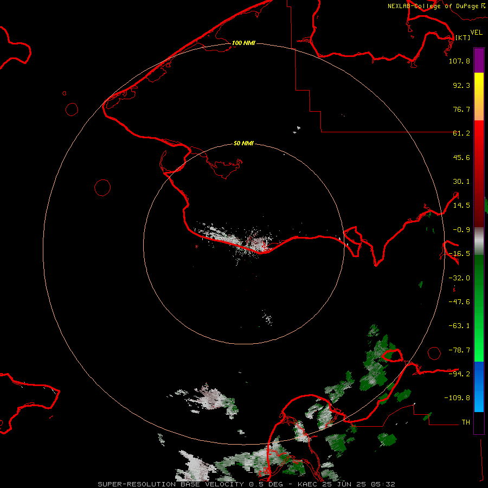
Task: Click the -32.0 value on velocity scale
Action: (459, 278)
